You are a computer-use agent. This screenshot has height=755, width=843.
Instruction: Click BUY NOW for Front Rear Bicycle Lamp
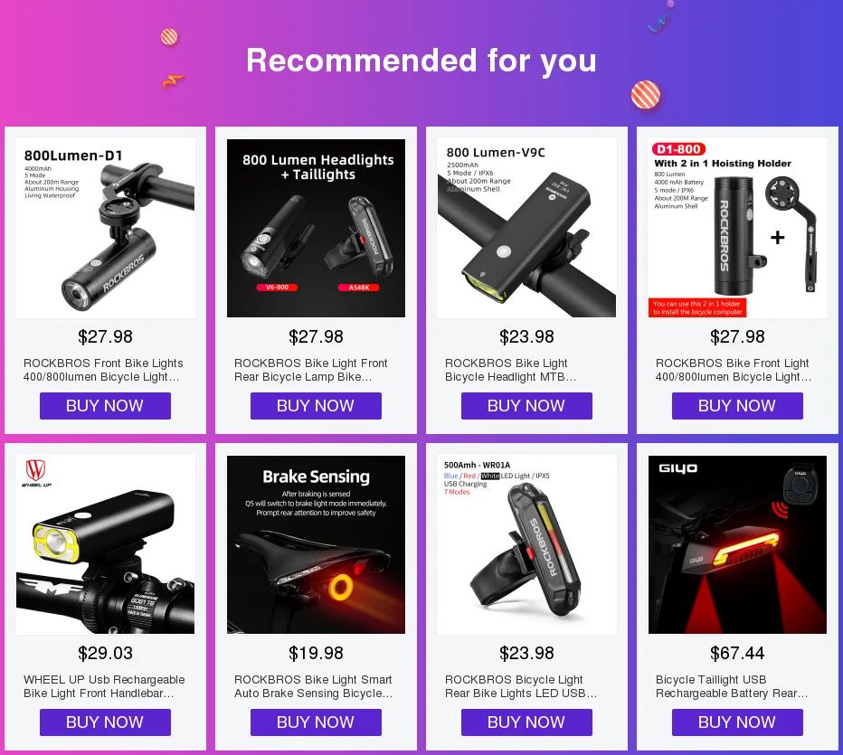[317, 406]
